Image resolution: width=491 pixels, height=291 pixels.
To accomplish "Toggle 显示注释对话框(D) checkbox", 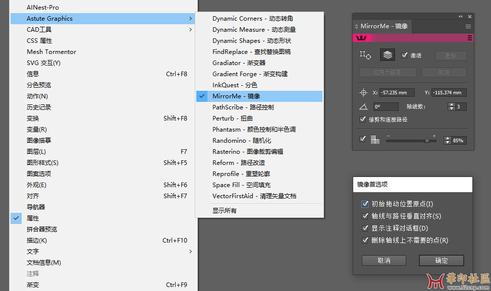I will 365,228.
